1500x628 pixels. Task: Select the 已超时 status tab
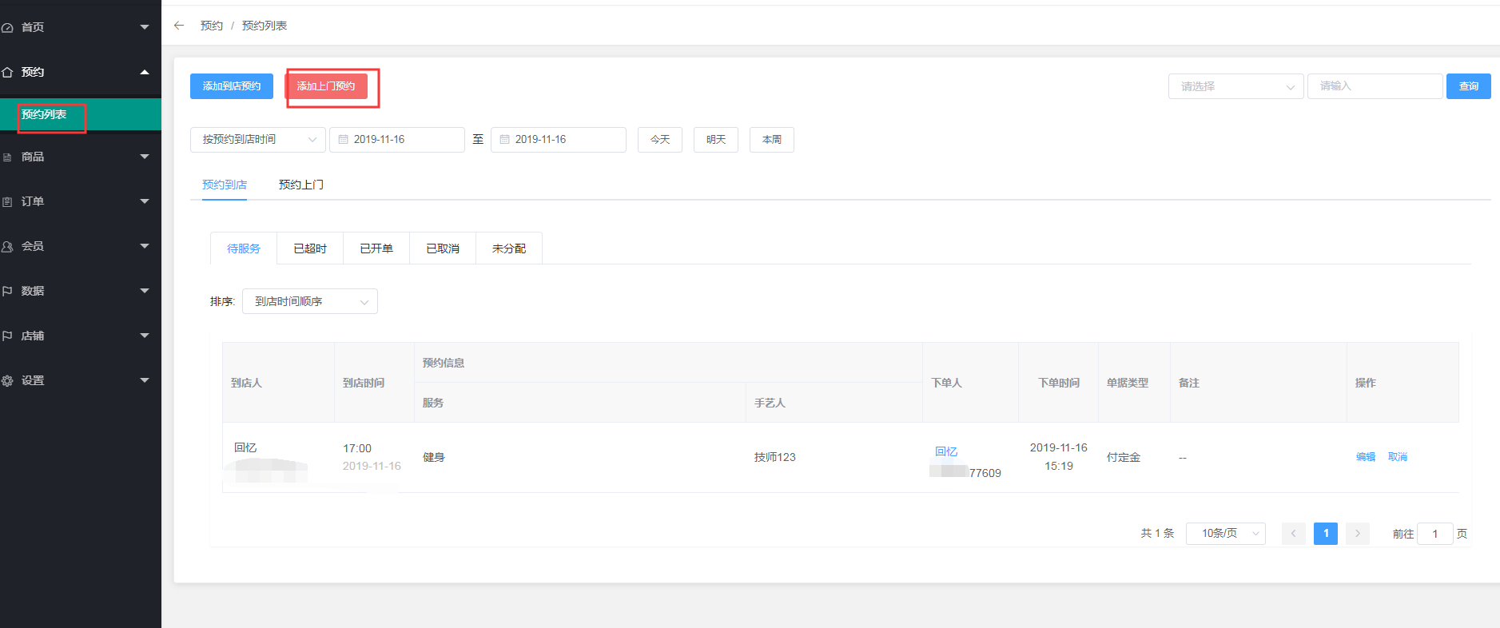tap(310, 248)
